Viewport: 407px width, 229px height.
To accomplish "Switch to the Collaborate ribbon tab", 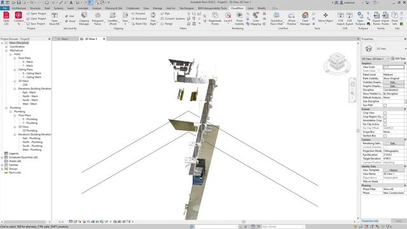I will [133, 8].
